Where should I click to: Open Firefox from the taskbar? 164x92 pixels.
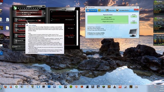6,87
